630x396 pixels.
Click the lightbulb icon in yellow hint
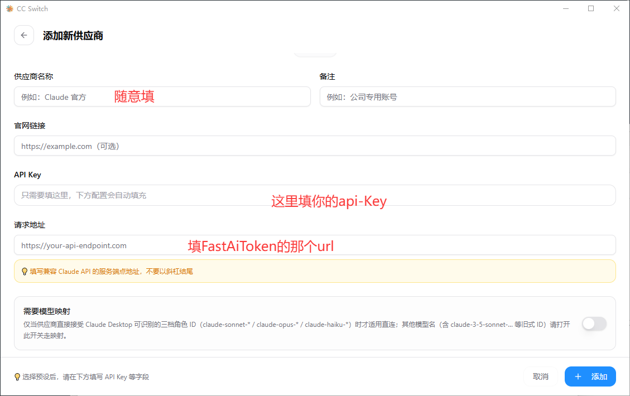pyautogui.click(x=25, y=272)
